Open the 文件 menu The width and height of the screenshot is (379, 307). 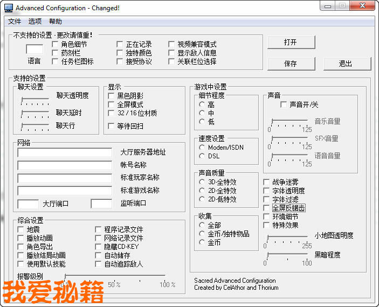click(x=15, y=22)
